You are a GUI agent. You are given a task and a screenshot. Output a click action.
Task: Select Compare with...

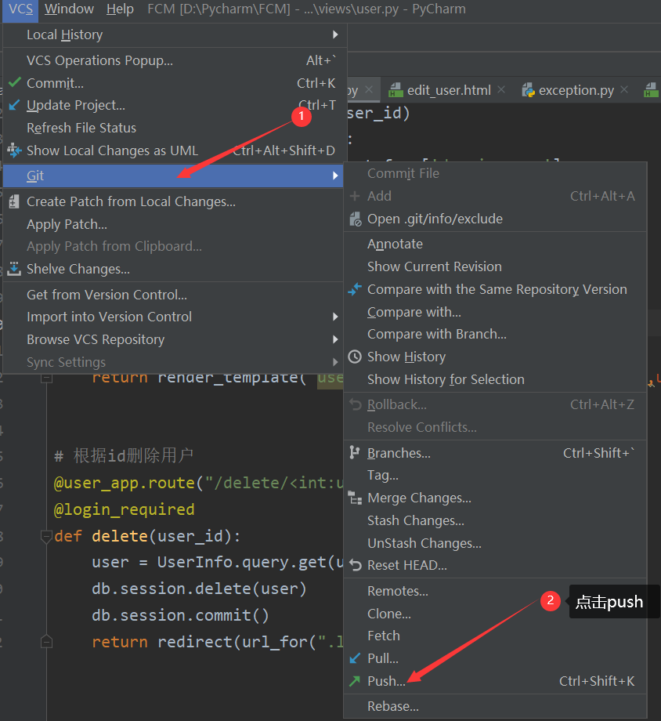click(495, 312)
